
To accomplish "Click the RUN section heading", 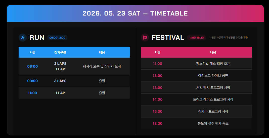I will click(37, 38).
